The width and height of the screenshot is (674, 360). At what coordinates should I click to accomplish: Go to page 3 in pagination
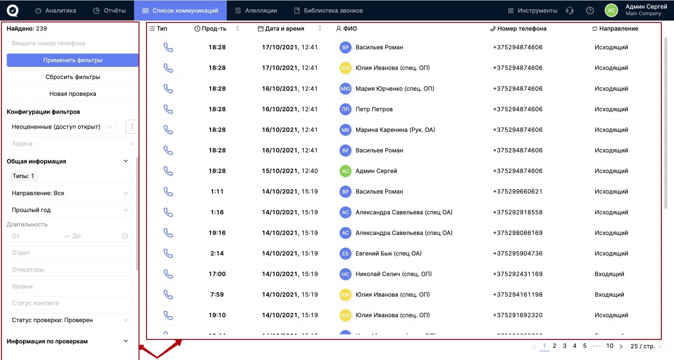tap(564, 346)
